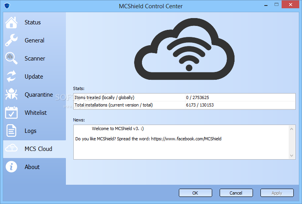Select the 'Items treated (locally / globally)' row
Image resolution: width=302 pixels, height=204 pixels.
click(x=184, y=97)
